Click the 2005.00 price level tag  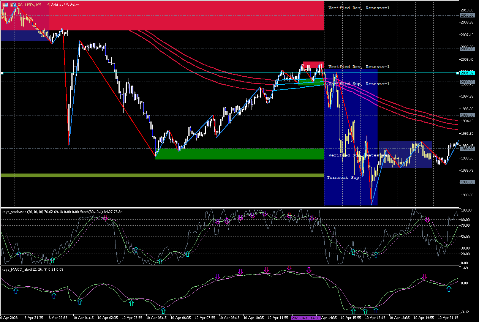tap(467, 49)
